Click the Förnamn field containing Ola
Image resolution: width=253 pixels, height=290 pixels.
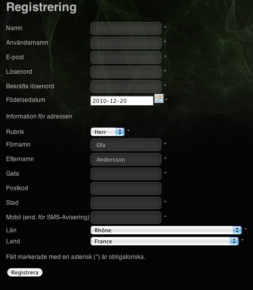(x=126, y=145)
